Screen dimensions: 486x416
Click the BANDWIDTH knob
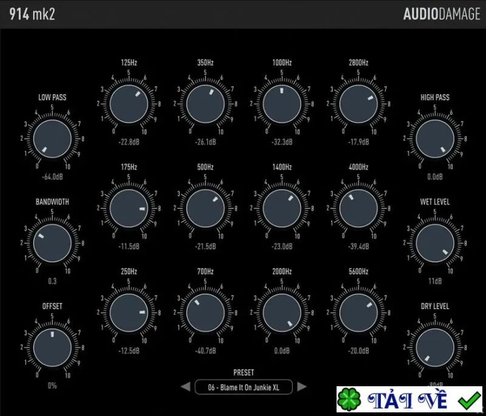coord(52,243)
